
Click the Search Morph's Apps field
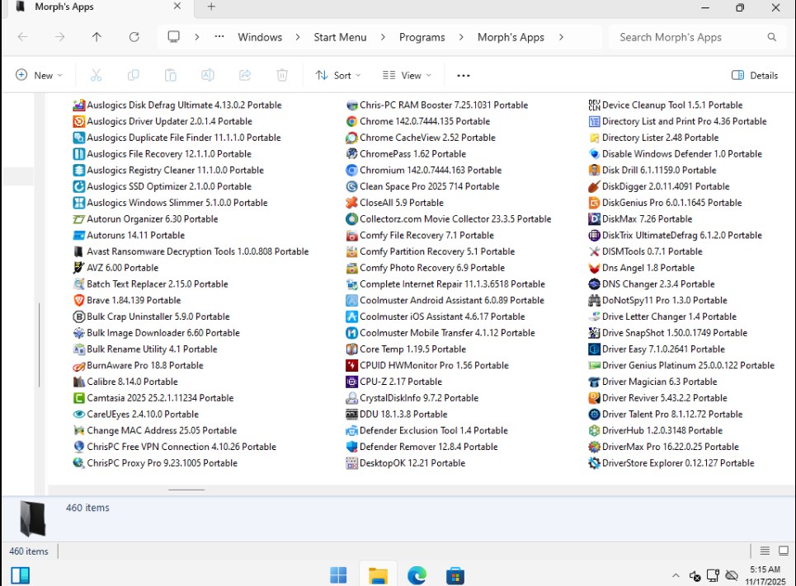[689, 37]
